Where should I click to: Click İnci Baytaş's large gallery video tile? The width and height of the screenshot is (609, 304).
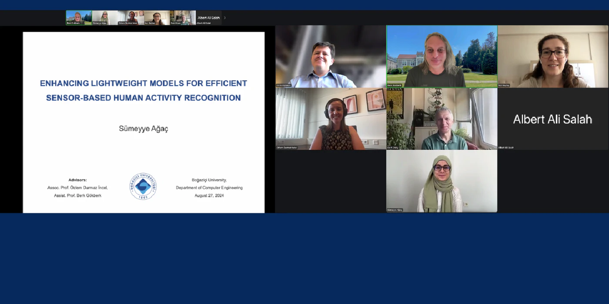tap(553, 56)
